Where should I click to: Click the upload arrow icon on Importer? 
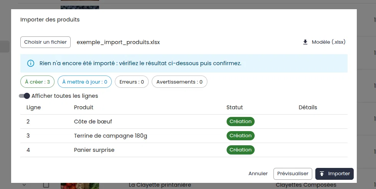pyautogui.click(x=322, y=174)
